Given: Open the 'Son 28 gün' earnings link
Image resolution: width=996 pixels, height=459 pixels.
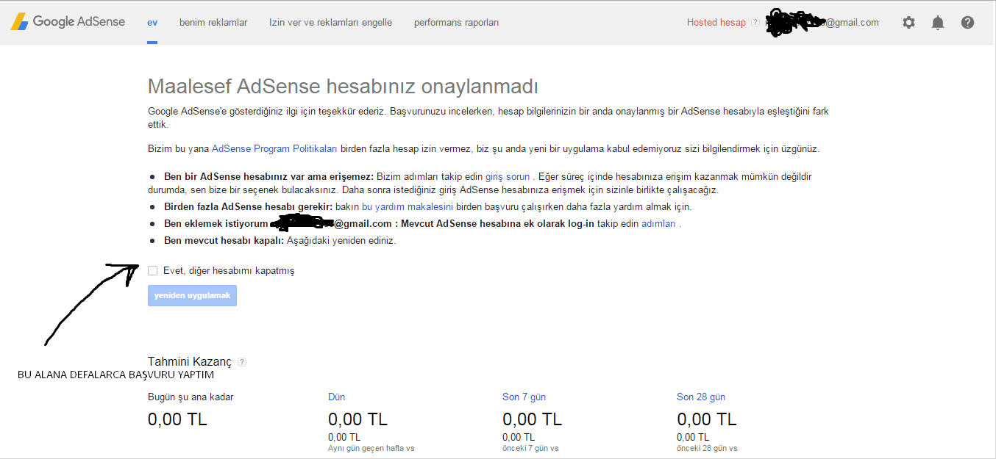Looking at the screenshot, I should click(x=700, y=397).
